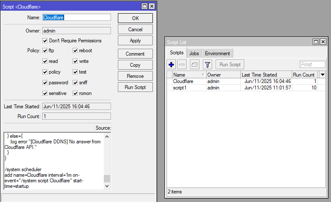The image size is (331, 202).
Task: Click the timestamp Jun/11/2025 11:01:57
Action: pyautogui.click(x=268, y=88)
